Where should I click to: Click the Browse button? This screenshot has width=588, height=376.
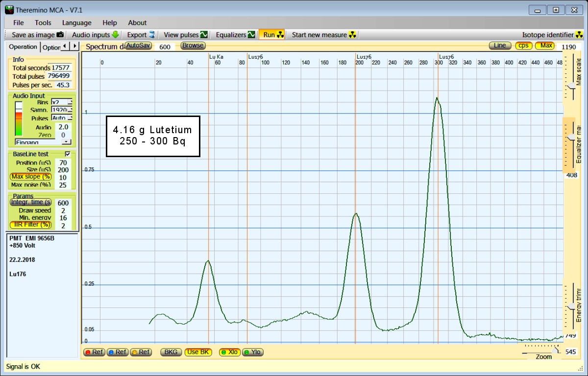(193, 46)
